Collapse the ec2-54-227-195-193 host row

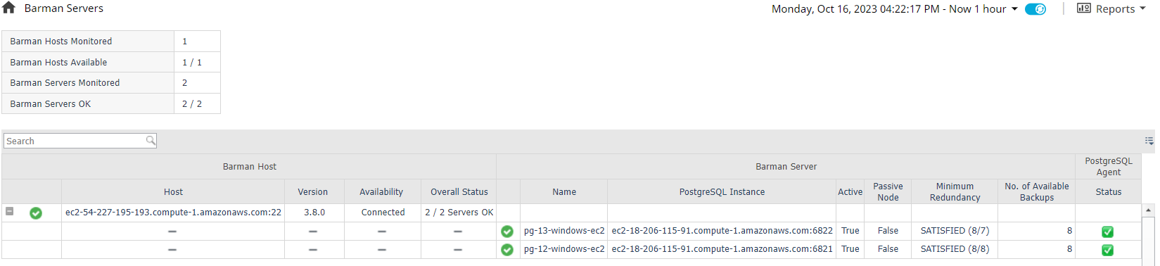[x=10, y=211]
